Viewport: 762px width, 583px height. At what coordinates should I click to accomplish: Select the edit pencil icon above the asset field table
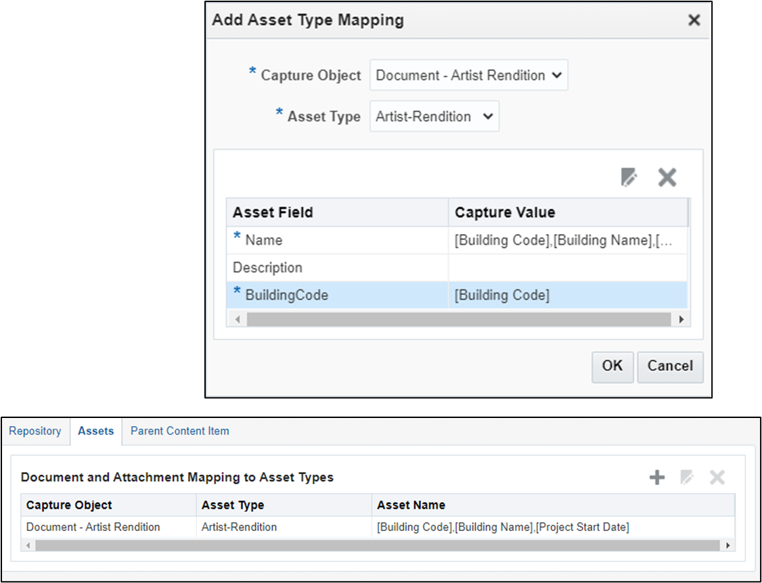click(x=629, y=177)
